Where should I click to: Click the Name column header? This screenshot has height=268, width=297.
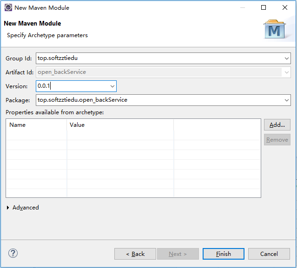[x=36, y=125]
